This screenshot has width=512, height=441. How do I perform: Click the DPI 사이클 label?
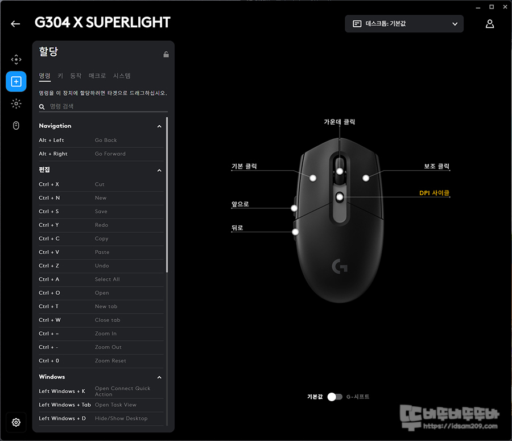coord(434,193)
